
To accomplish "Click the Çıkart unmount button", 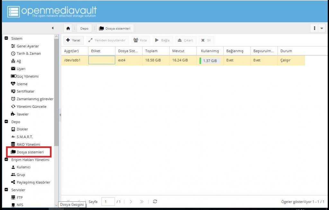I will coord(185,40).
